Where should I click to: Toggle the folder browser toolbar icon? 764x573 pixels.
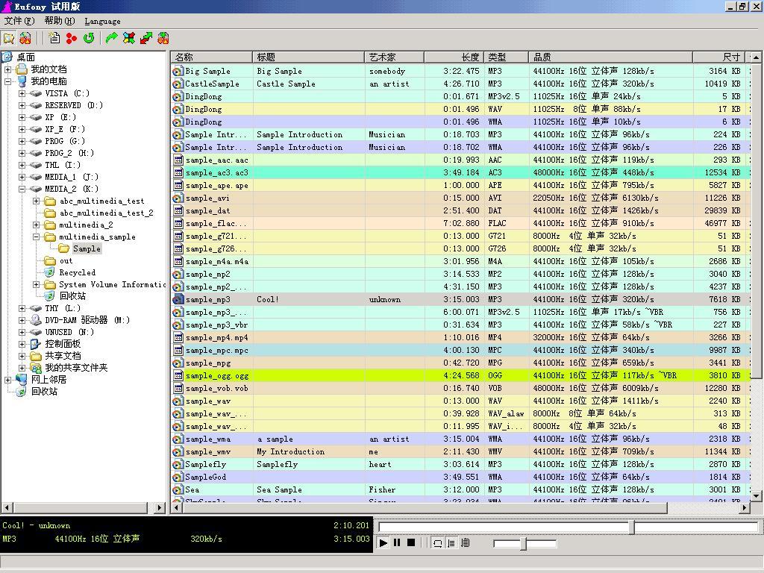coord(9,38)
